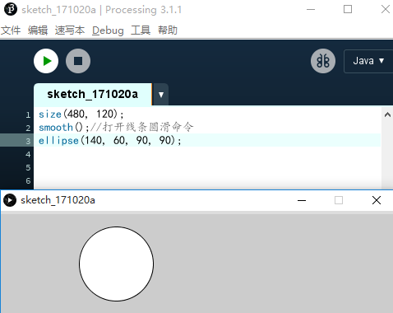Image resolution: width=393 pixels, height=313 pixels.
Task: Toggle the debugger butterfly icon
Action: tap(323, 61)
